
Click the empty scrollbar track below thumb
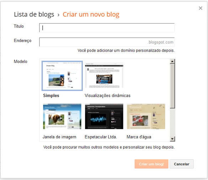tap(172, 122)
